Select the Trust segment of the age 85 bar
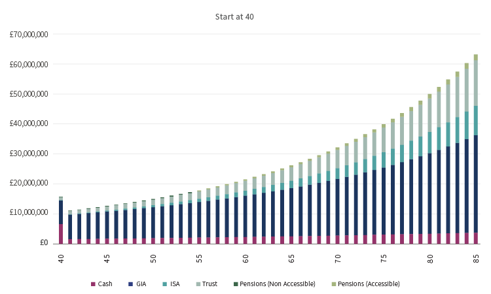This screenshot has height=294, width=491. click(x=476, y=84)
